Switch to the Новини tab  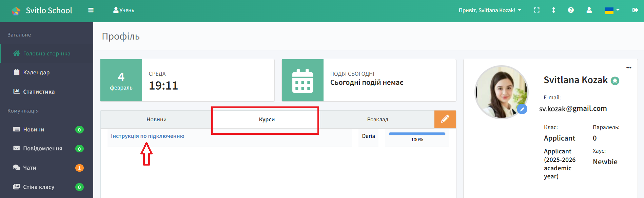[156, 120]
